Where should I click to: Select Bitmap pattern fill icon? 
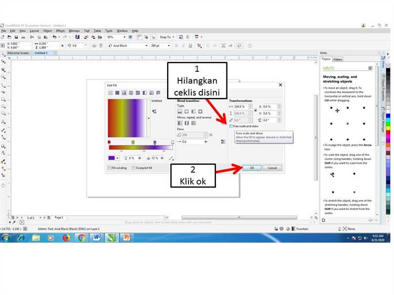coord(138,93)
